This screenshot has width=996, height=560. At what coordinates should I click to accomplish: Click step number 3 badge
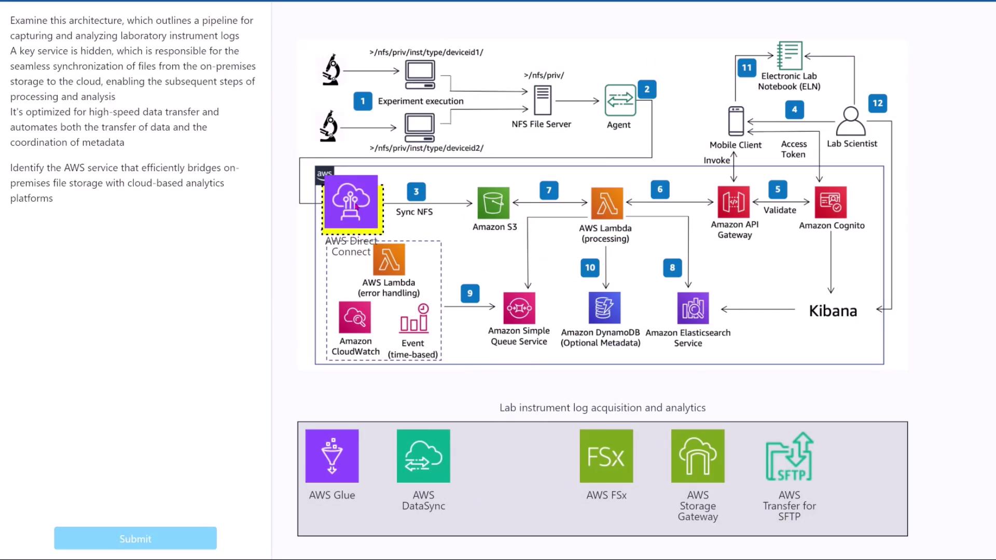tap(416, 191)
